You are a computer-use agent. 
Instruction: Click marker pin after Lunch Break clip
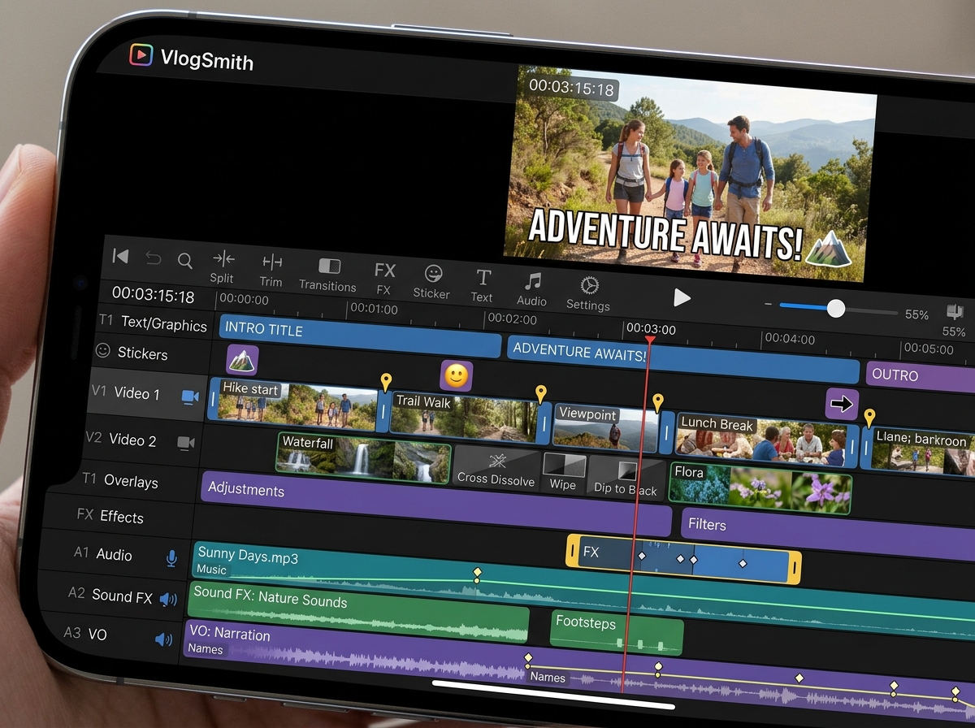pos(869,418)
